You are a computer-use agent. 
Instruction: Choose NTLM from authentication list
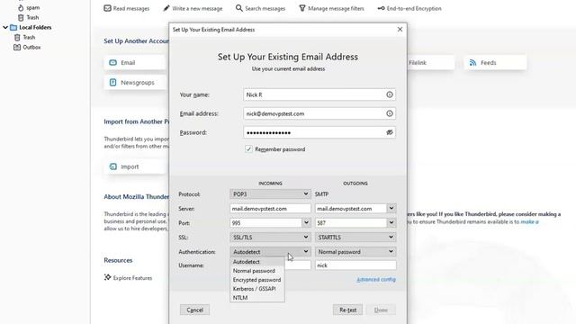[x=257, y=298]
